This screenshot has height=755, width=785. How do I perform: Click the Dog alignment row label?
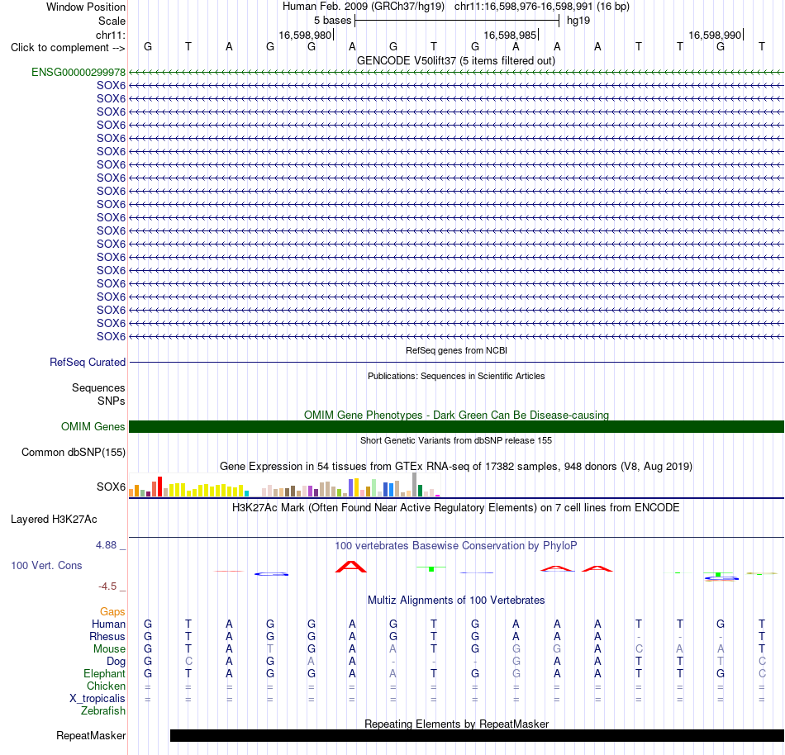tap(117, 662)
